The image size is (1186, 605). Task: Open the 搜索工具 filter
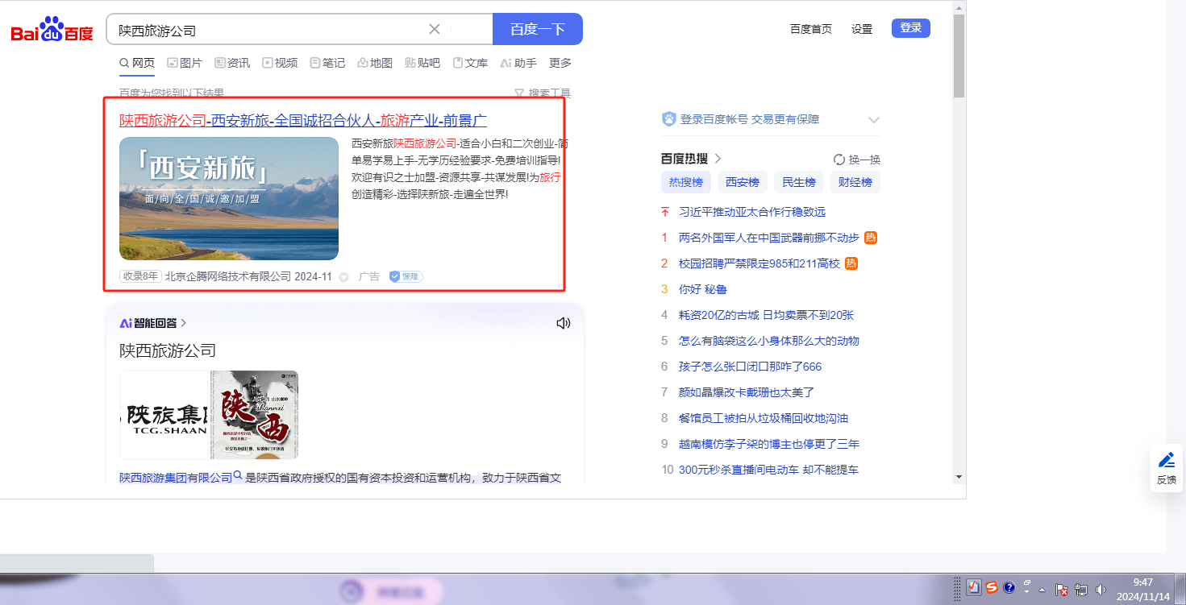point(543,93)
